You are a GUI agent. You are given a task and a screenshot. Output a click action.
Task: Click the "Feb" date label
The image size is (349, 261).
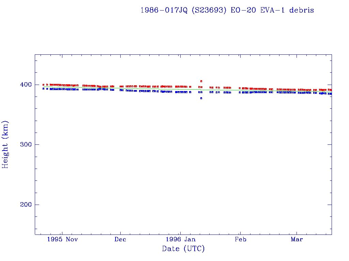(240, 240)
